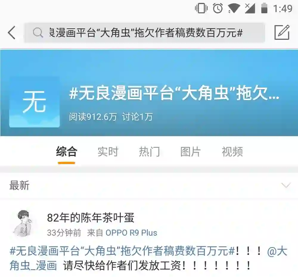298x277 pixels.
Task: Open the compose post icon
Action: pyautogui.click(x=282, y=32)
